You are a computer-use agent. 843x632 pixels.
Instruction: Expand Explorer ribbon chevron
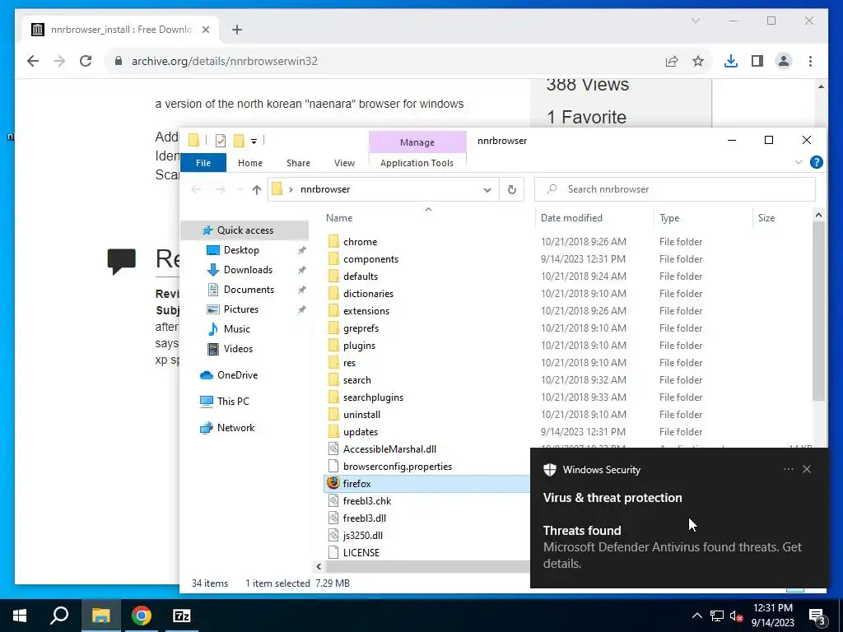coord(799,162)
